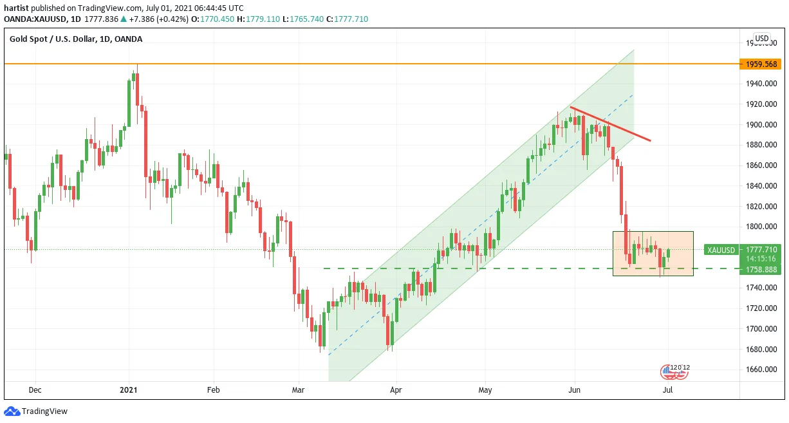Select the green ascending channel shape
Image resolution: width=789 pixels, height=423 pixels.
point(481,215)
